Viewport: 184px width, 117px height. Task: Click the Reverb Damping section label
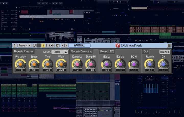tap(82, 51)
